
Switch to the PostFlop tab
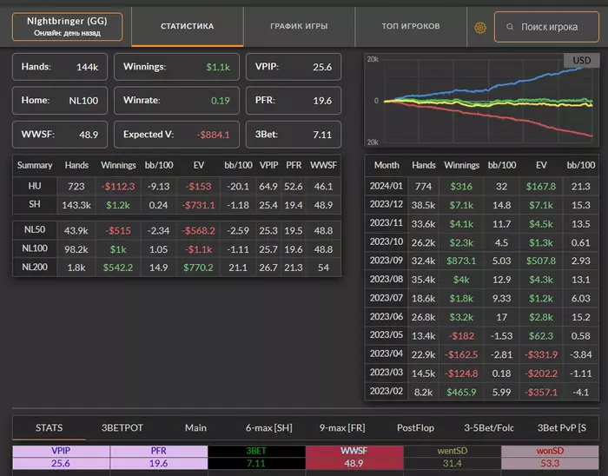click(415, 427)
